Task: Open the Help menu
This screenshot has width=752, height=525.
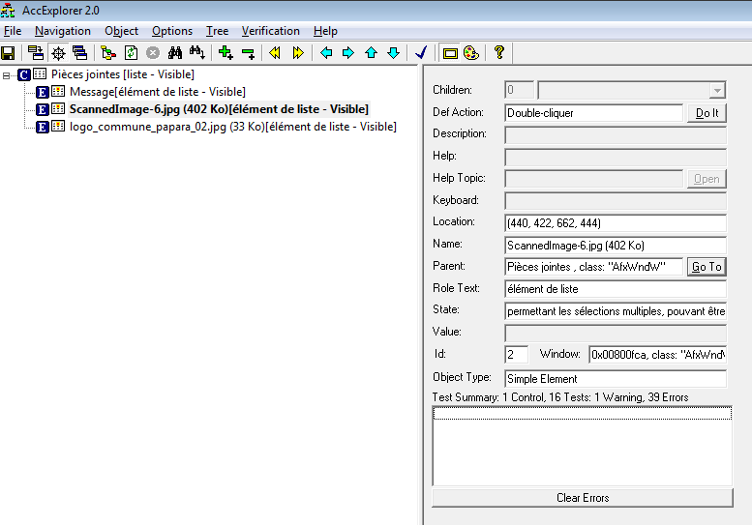Action: point(325,31)
